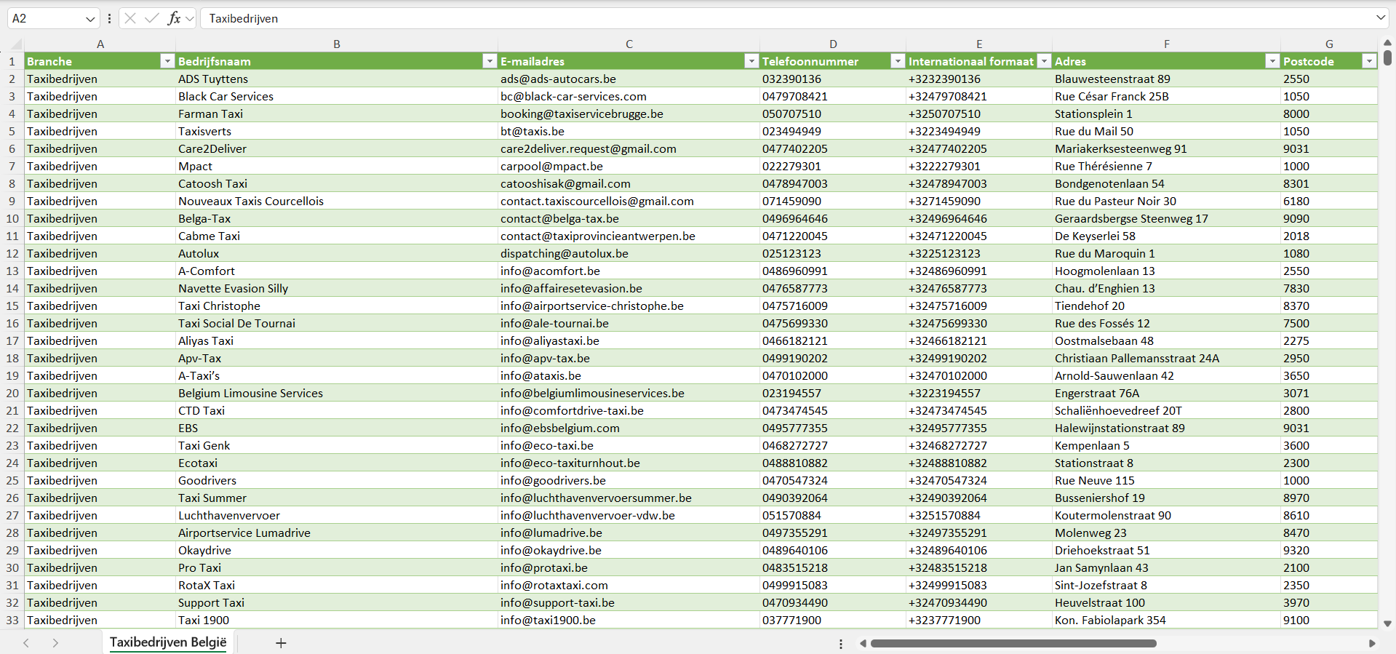Open the Branche column filter dropdown
Screen dimensions: 1396x654
[x=167, y=61]
